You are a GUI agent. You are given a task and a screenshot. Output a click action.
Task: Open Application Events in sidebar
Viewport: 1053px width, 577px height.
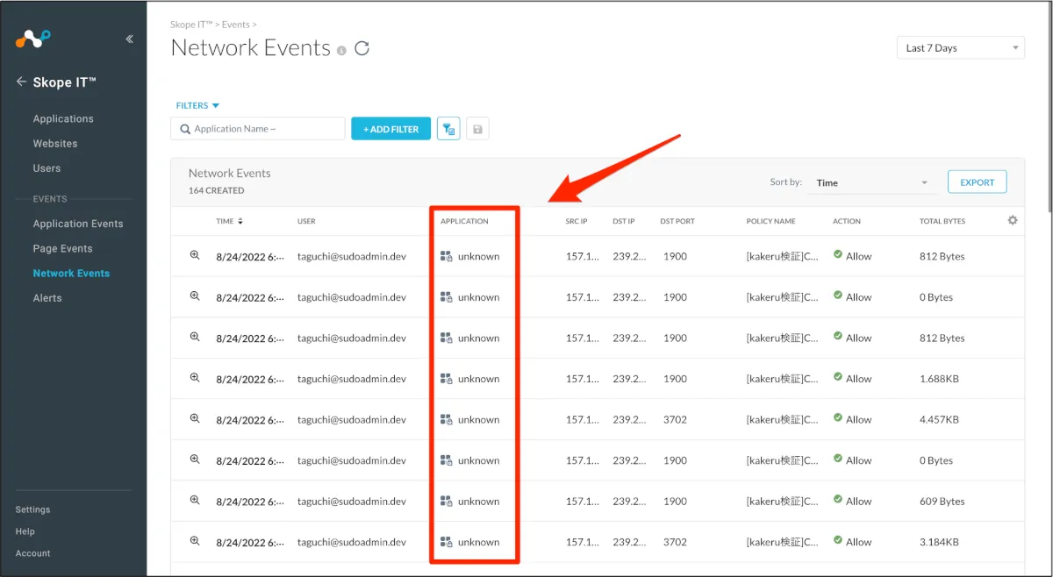(x=78, y=224)
